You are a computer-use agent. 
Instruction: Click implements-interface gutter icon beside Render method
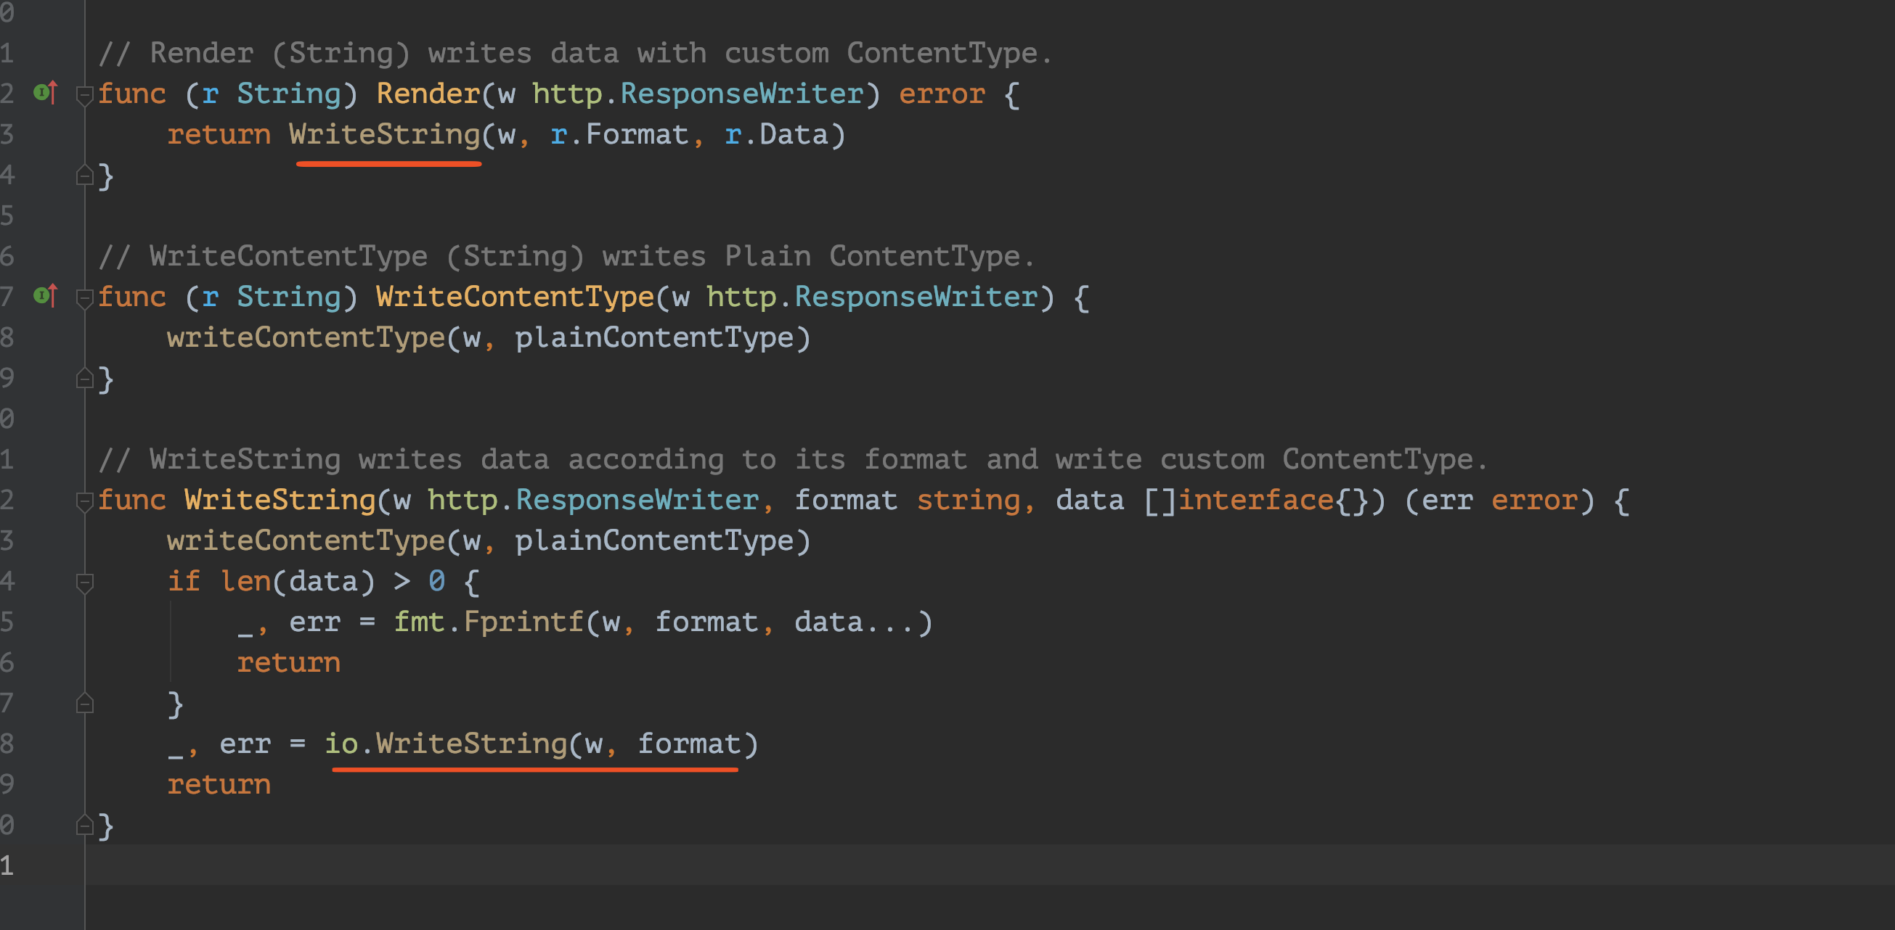(x=45, y=94)
